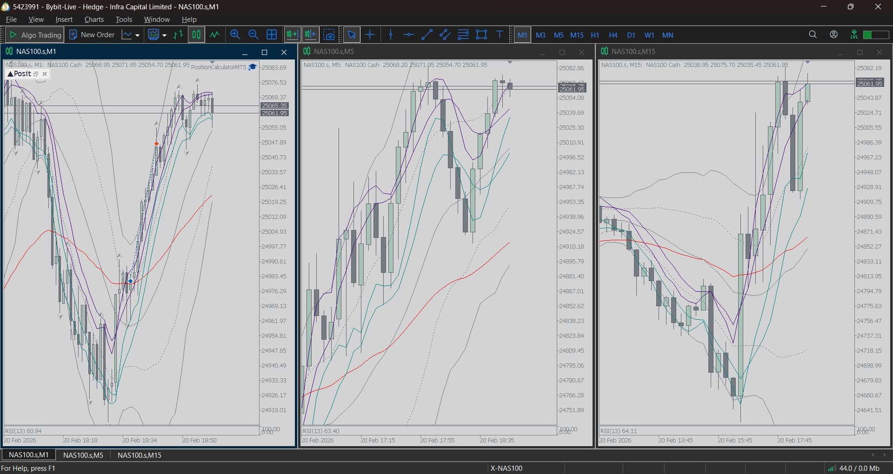The width and height of the screenshot is (893, 474).
Task: Select the crosshair tool
Action: [370, 35]
